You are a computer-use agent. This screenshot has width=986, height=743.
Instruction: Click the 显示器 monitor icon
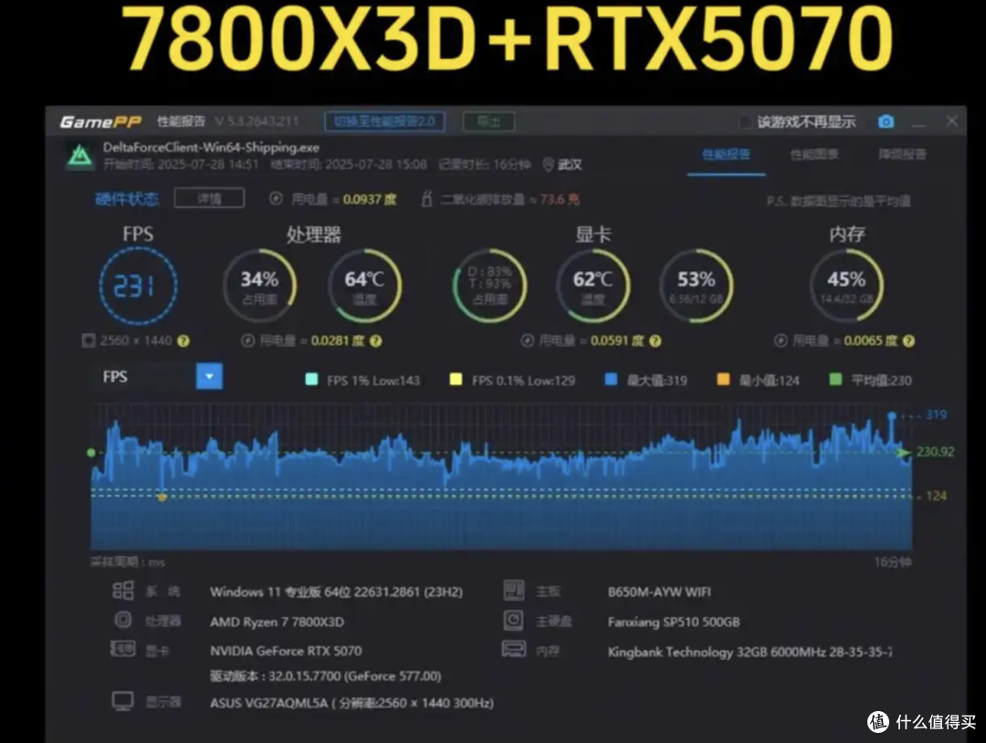[x=122, y=701]
